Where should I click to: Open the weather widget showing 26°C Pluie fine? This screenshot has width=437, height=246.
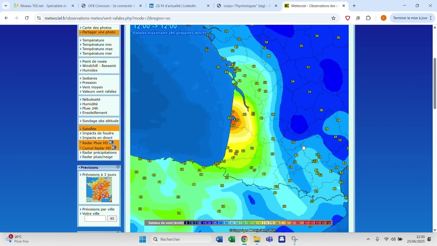[x=15, y=239]
